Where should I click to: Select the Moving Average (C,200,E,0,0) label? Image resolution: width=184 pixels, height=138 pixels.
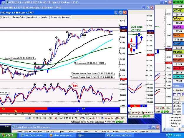[x=19, y=58]
